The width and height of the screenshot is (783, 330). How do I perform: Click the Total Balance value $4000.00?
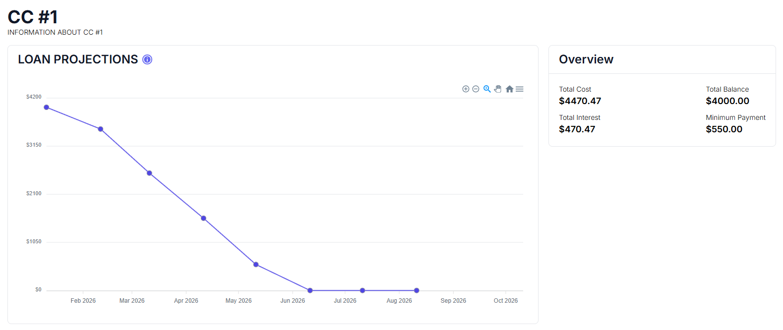(727, 101)
